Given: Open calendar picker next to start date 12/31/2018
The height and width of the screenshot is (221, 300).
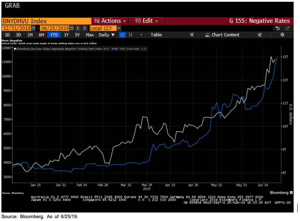Looking at the screenshot, I should (34, 28).
